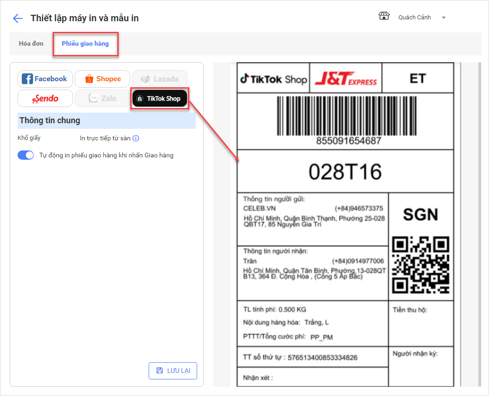Click the Thông tin chung section header

(107, 120)
